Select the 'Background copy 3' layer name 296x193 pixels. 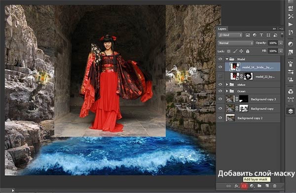click(x=263, y=99)
